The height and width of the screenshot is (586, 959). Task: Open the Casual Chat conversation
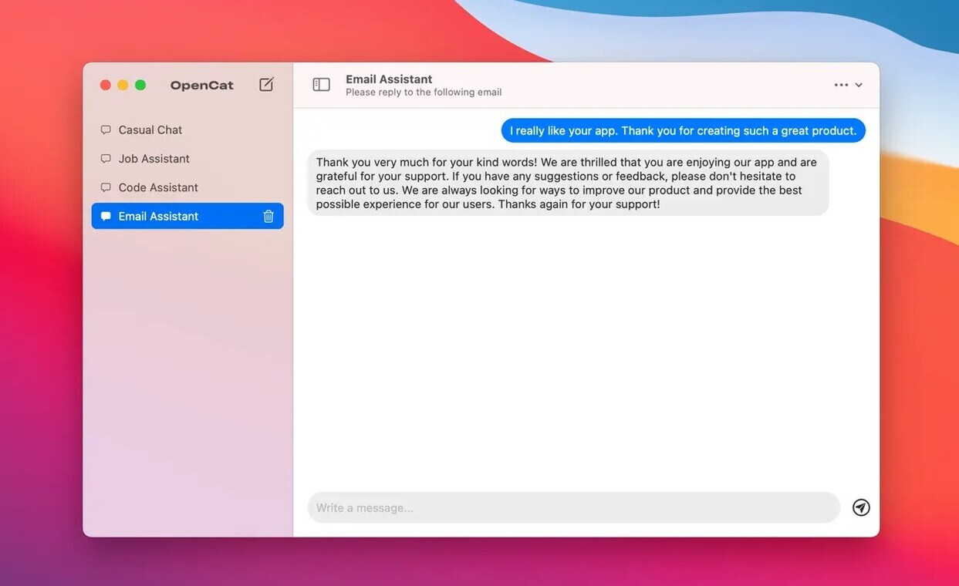(x=150, y=130)
